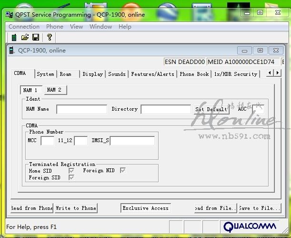Image resolution: width=291 pixels, height=238 pixels.
Task: Click into the MCC field
Action: click(x=47, y=140)
